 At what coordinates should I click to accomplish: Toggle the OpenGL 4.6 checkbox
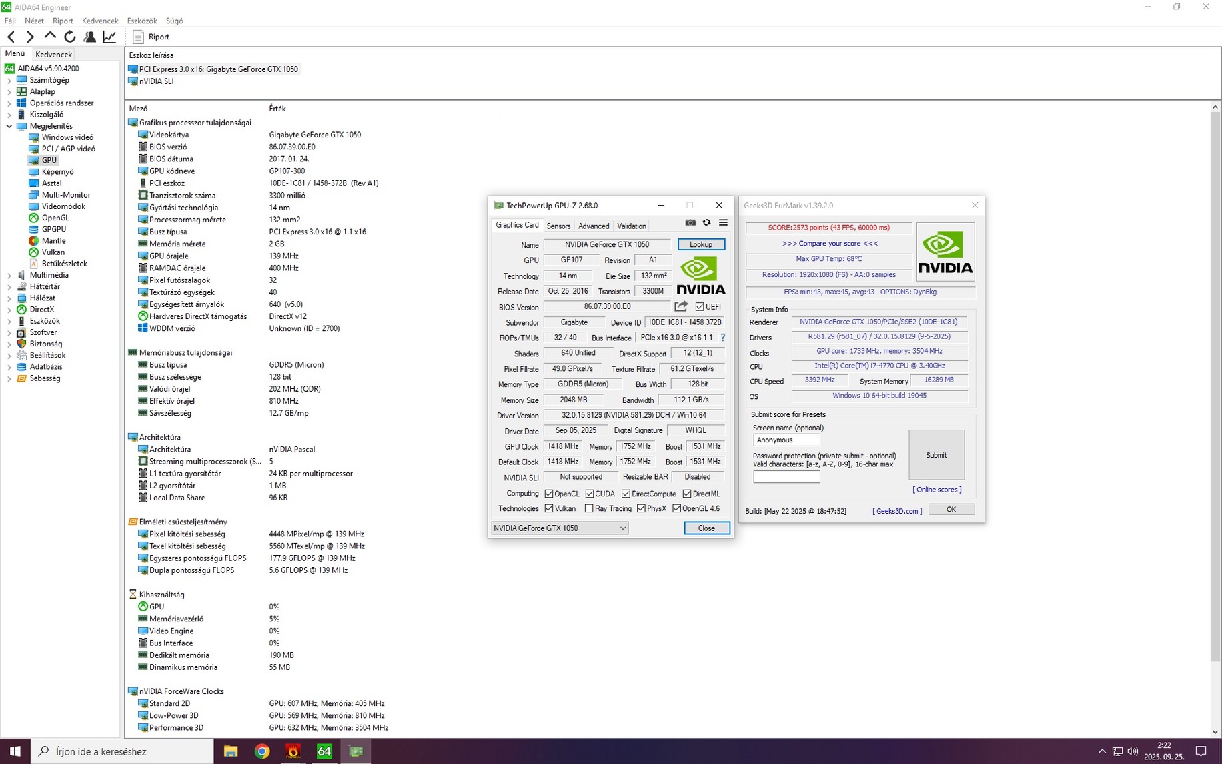(x=677, y=509)
